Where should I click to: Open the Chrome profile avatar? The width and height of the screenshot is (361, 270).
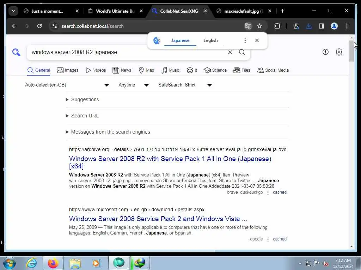(x=334, y=26)
